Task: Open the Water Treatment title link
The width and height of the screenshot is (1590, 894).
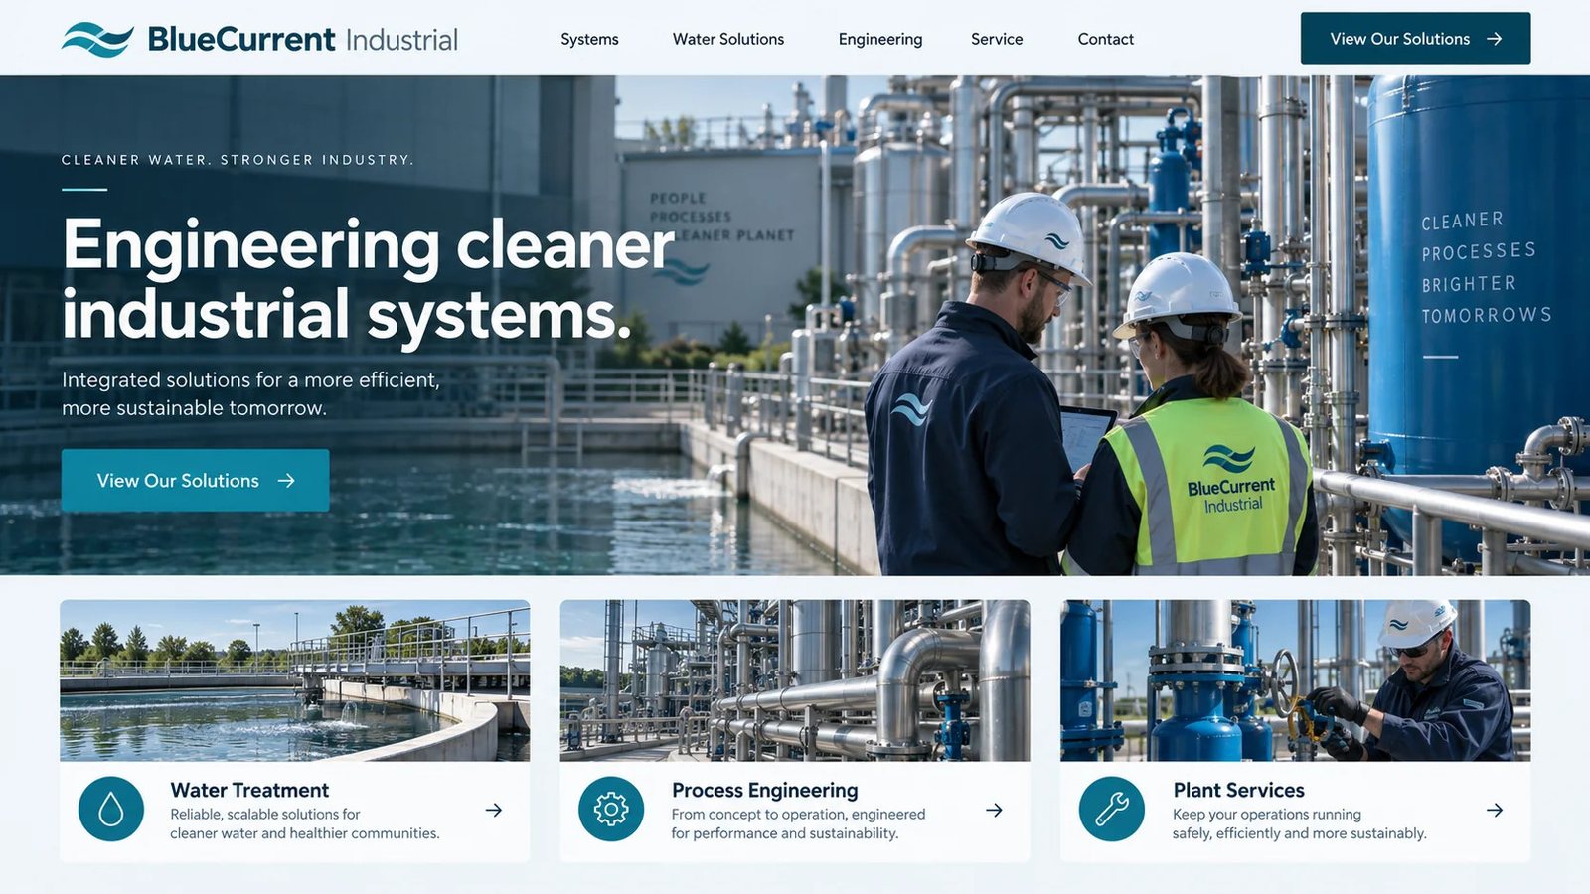Action: tap(249, 790)
